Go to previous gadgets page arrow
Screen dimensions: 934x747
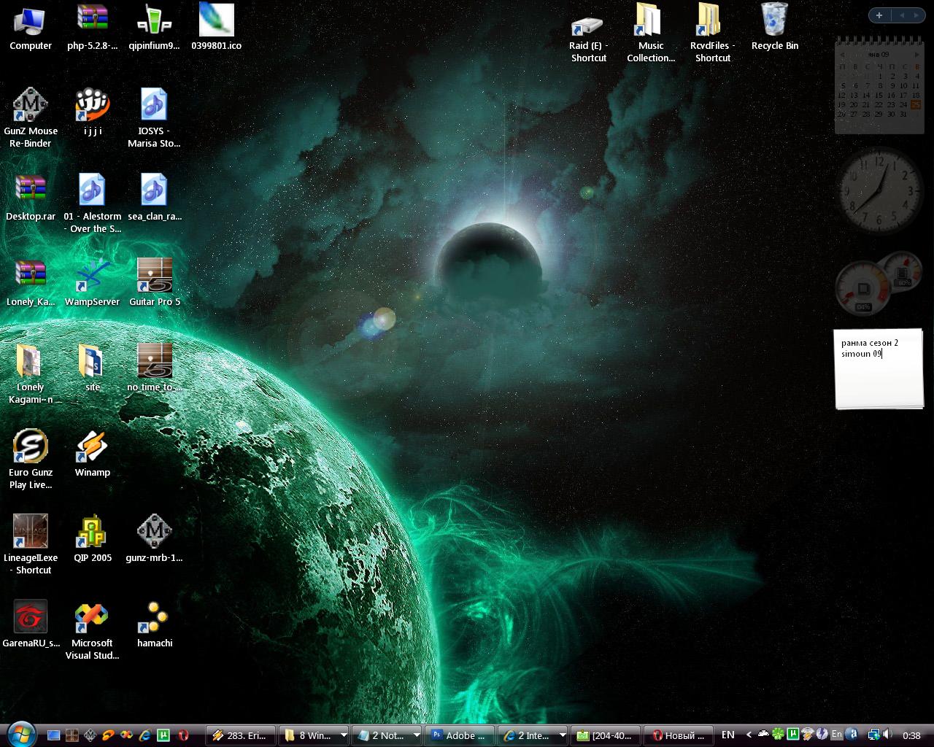902,15
